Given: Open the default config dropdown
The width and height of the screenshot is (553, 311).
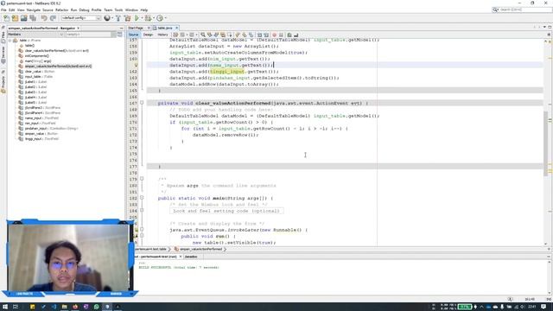Looking at the screenshot, I should [81, 18].
